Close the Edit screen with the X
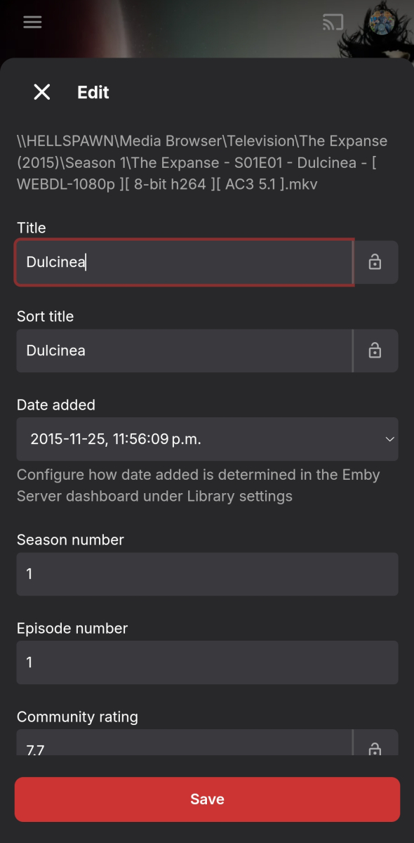 click(41, 92)
